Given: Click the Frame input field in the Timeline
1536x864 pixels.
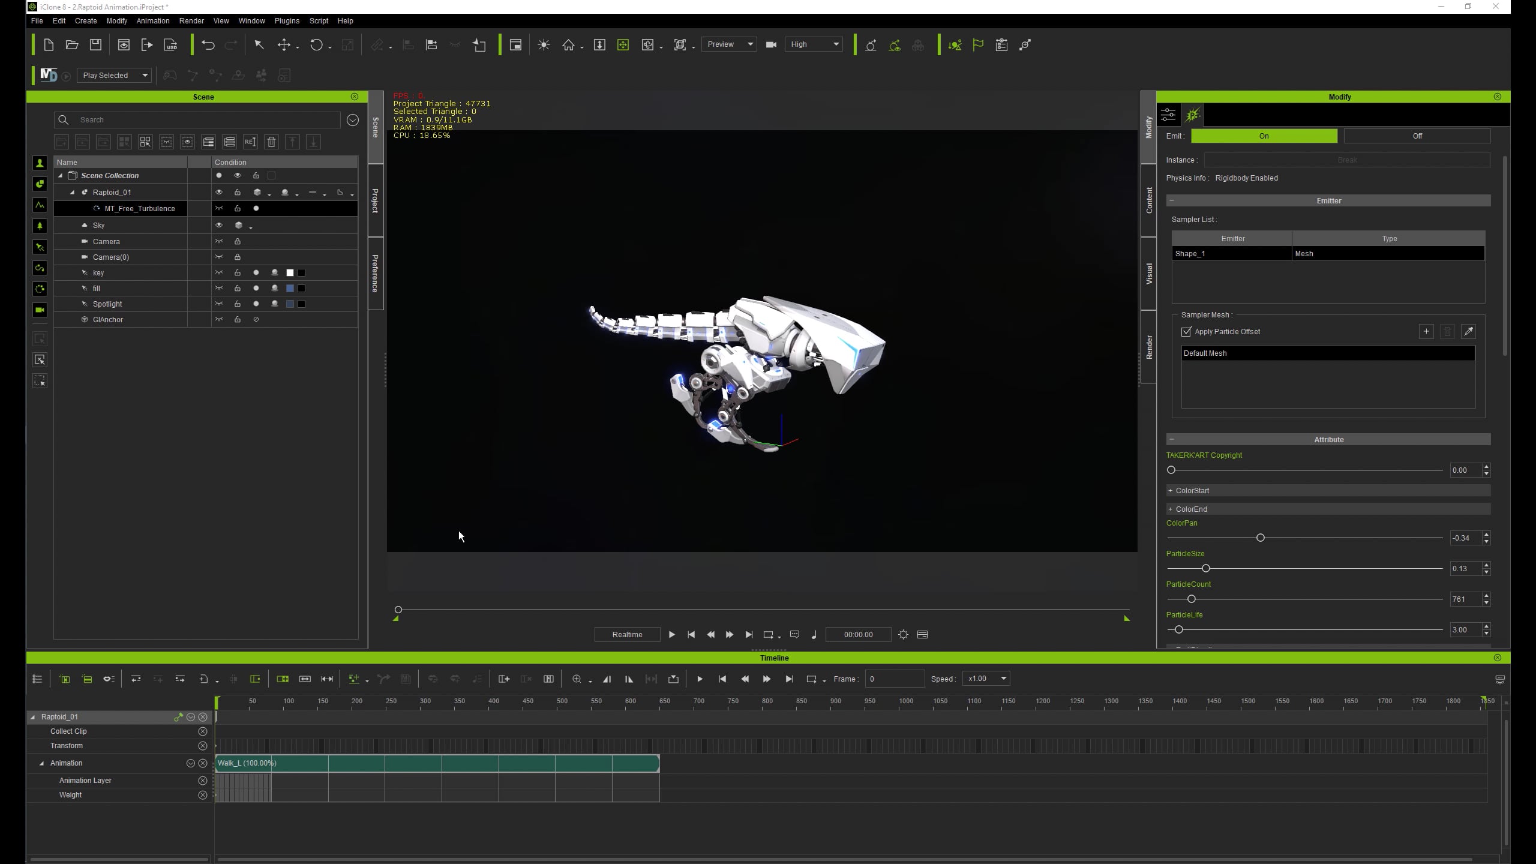Looking at the screenshot, I should (894, 679).
